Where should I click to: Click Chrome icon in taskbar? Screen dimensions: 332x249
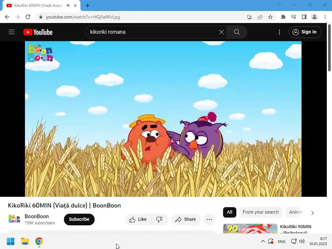[39, 241]
